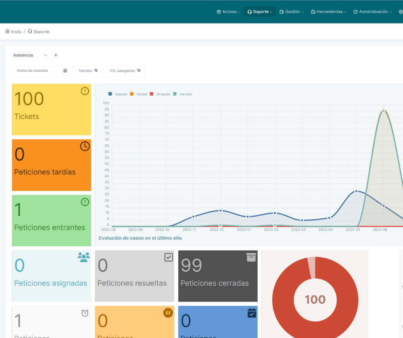Toggle the Cerrado series in chart legend

pos(183,94)
